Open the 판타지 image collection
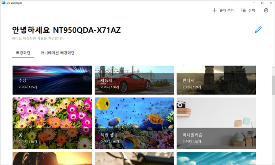The width and height of the screenshot is (275, 165). pos(216,80)
